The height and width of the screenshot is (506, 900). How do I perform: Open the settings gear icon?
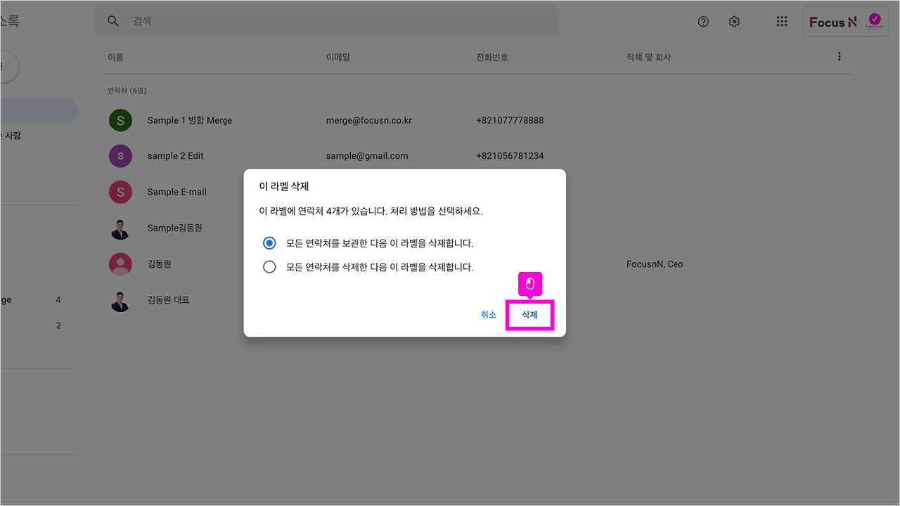coord(734,21)
